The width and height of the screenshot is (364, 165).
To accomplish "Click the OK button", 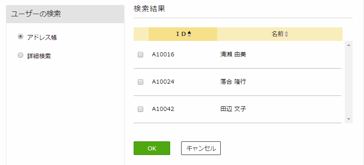I will (152, 148).
